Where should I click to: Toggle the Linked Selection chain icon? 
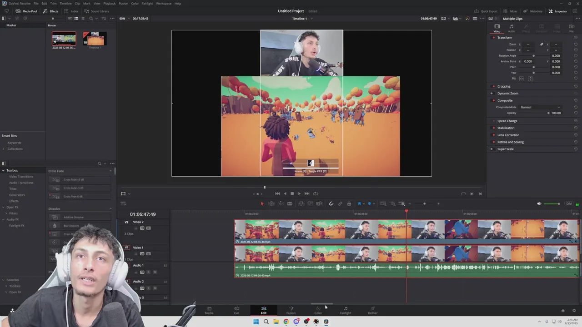coord(340,203)
